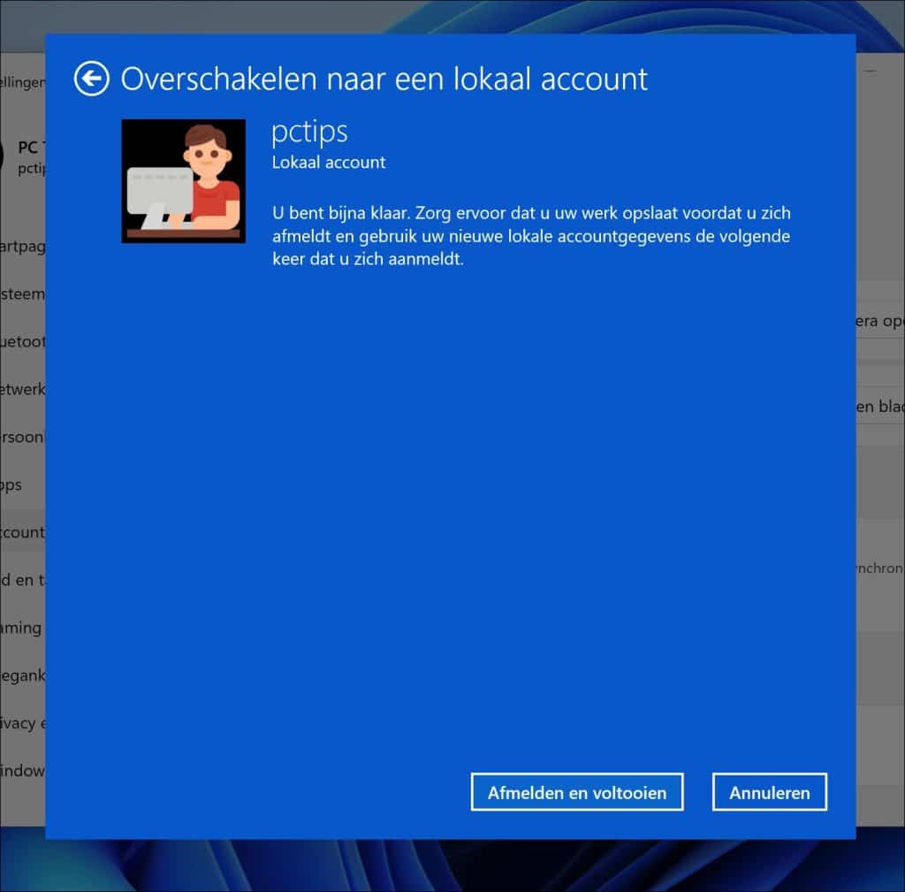Click the pctips account name heading
This screenshot has height=892, width=905.
click(x=308, y=131)
